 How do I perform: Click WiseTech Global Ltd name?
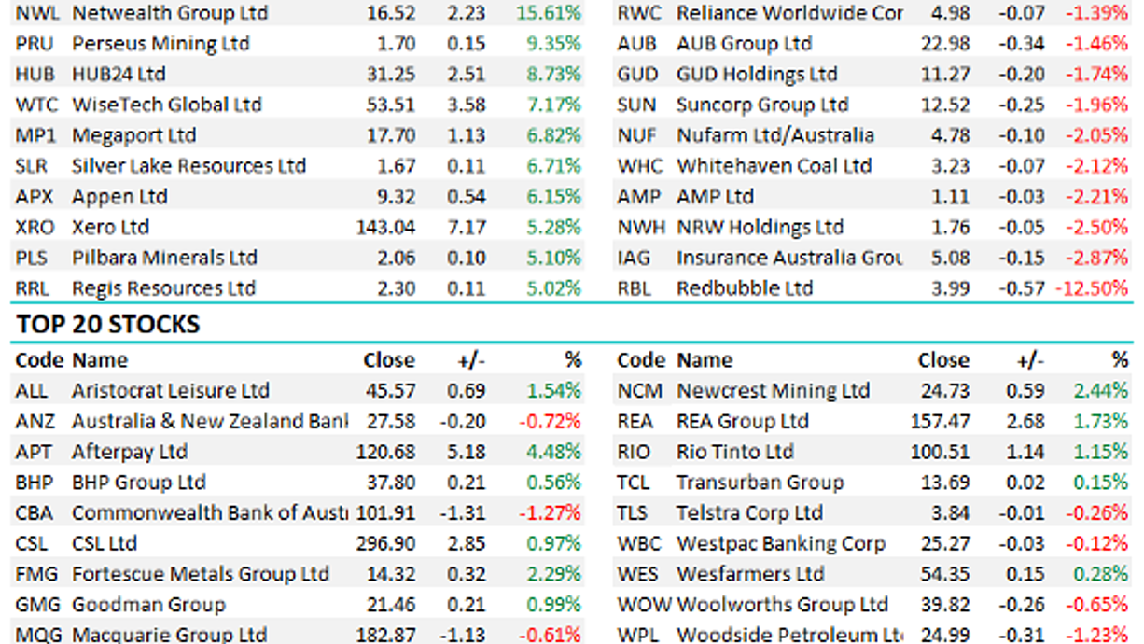(167, 105)
